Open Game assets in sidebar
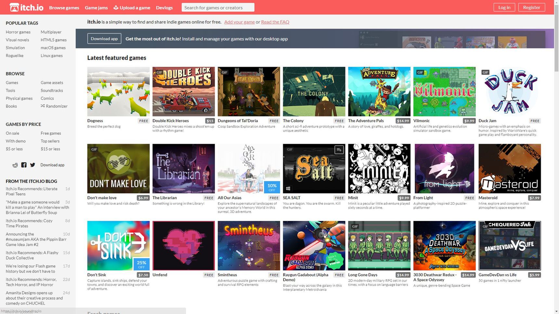Screen dimensions: 559x314 [x=52, y=83]
